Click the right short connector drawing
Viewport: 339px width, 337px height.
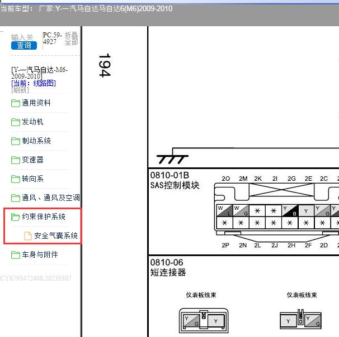(x=300, y=320)
